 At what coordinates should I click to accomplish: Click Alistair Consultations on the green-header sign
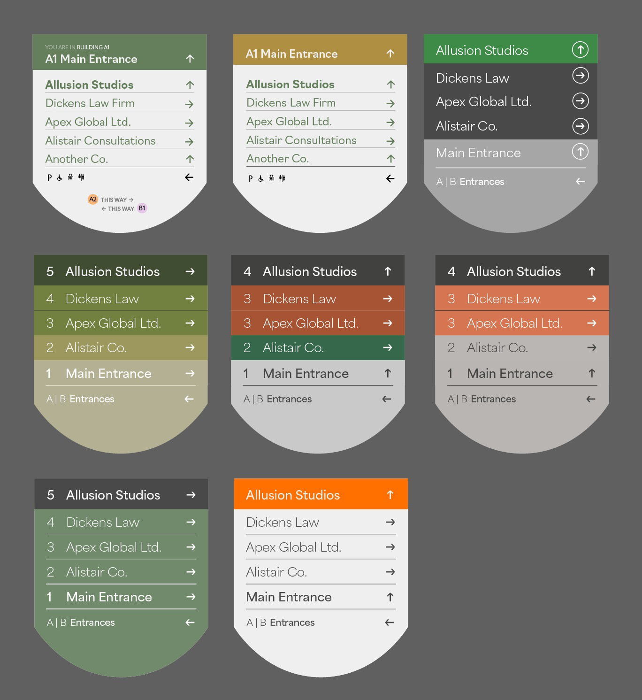point(100,141)
